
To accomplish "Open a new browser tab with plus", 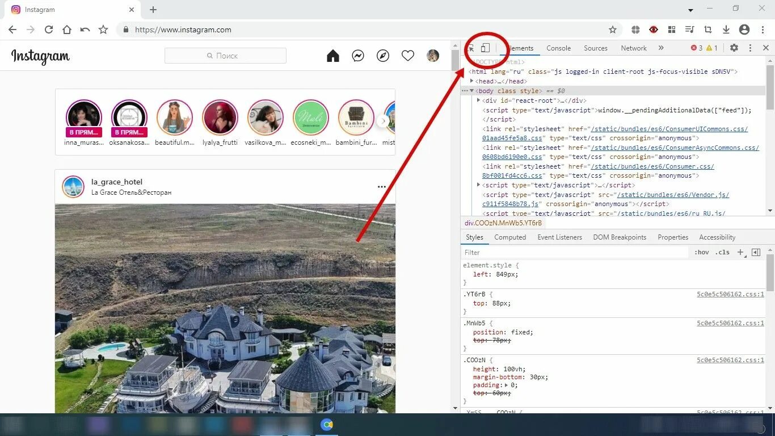I will click(153, 10).
